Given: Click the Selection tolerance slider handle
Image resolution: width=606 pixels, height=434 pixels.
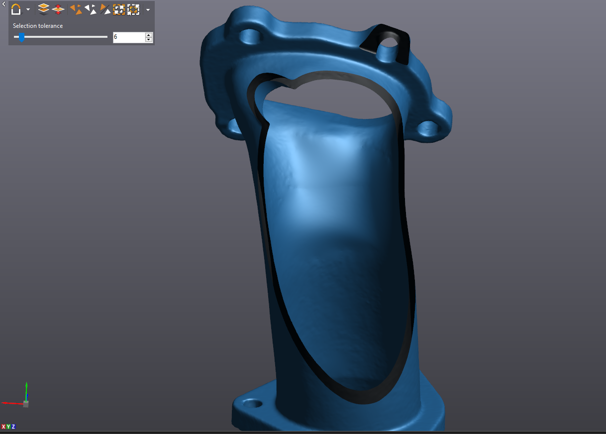Looking at the screenshot, I should coord(21,37).
